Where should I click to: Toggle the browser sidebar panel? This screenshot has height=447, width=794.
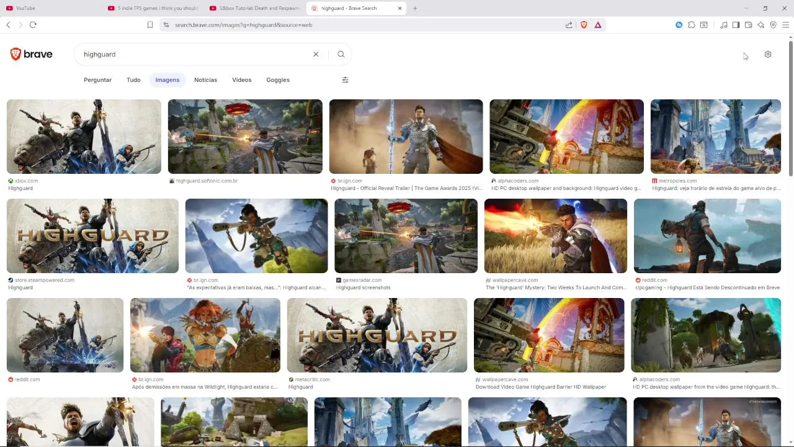tap(736, 25)
